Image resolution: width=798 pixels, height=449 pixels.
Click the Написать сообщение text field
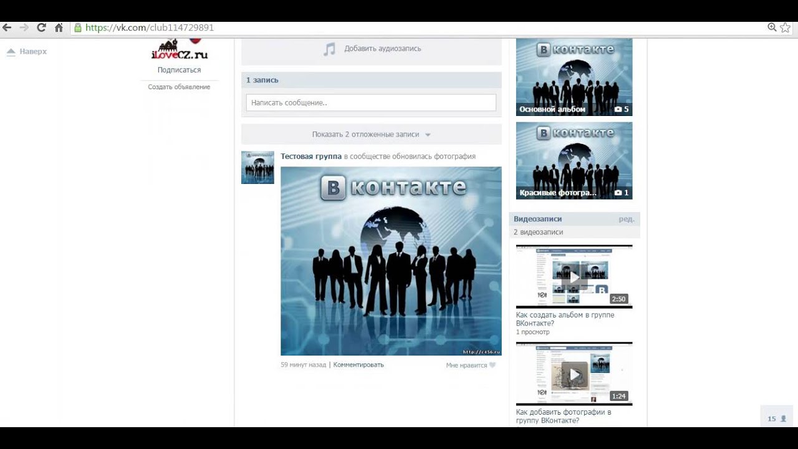tap(371, 103)
